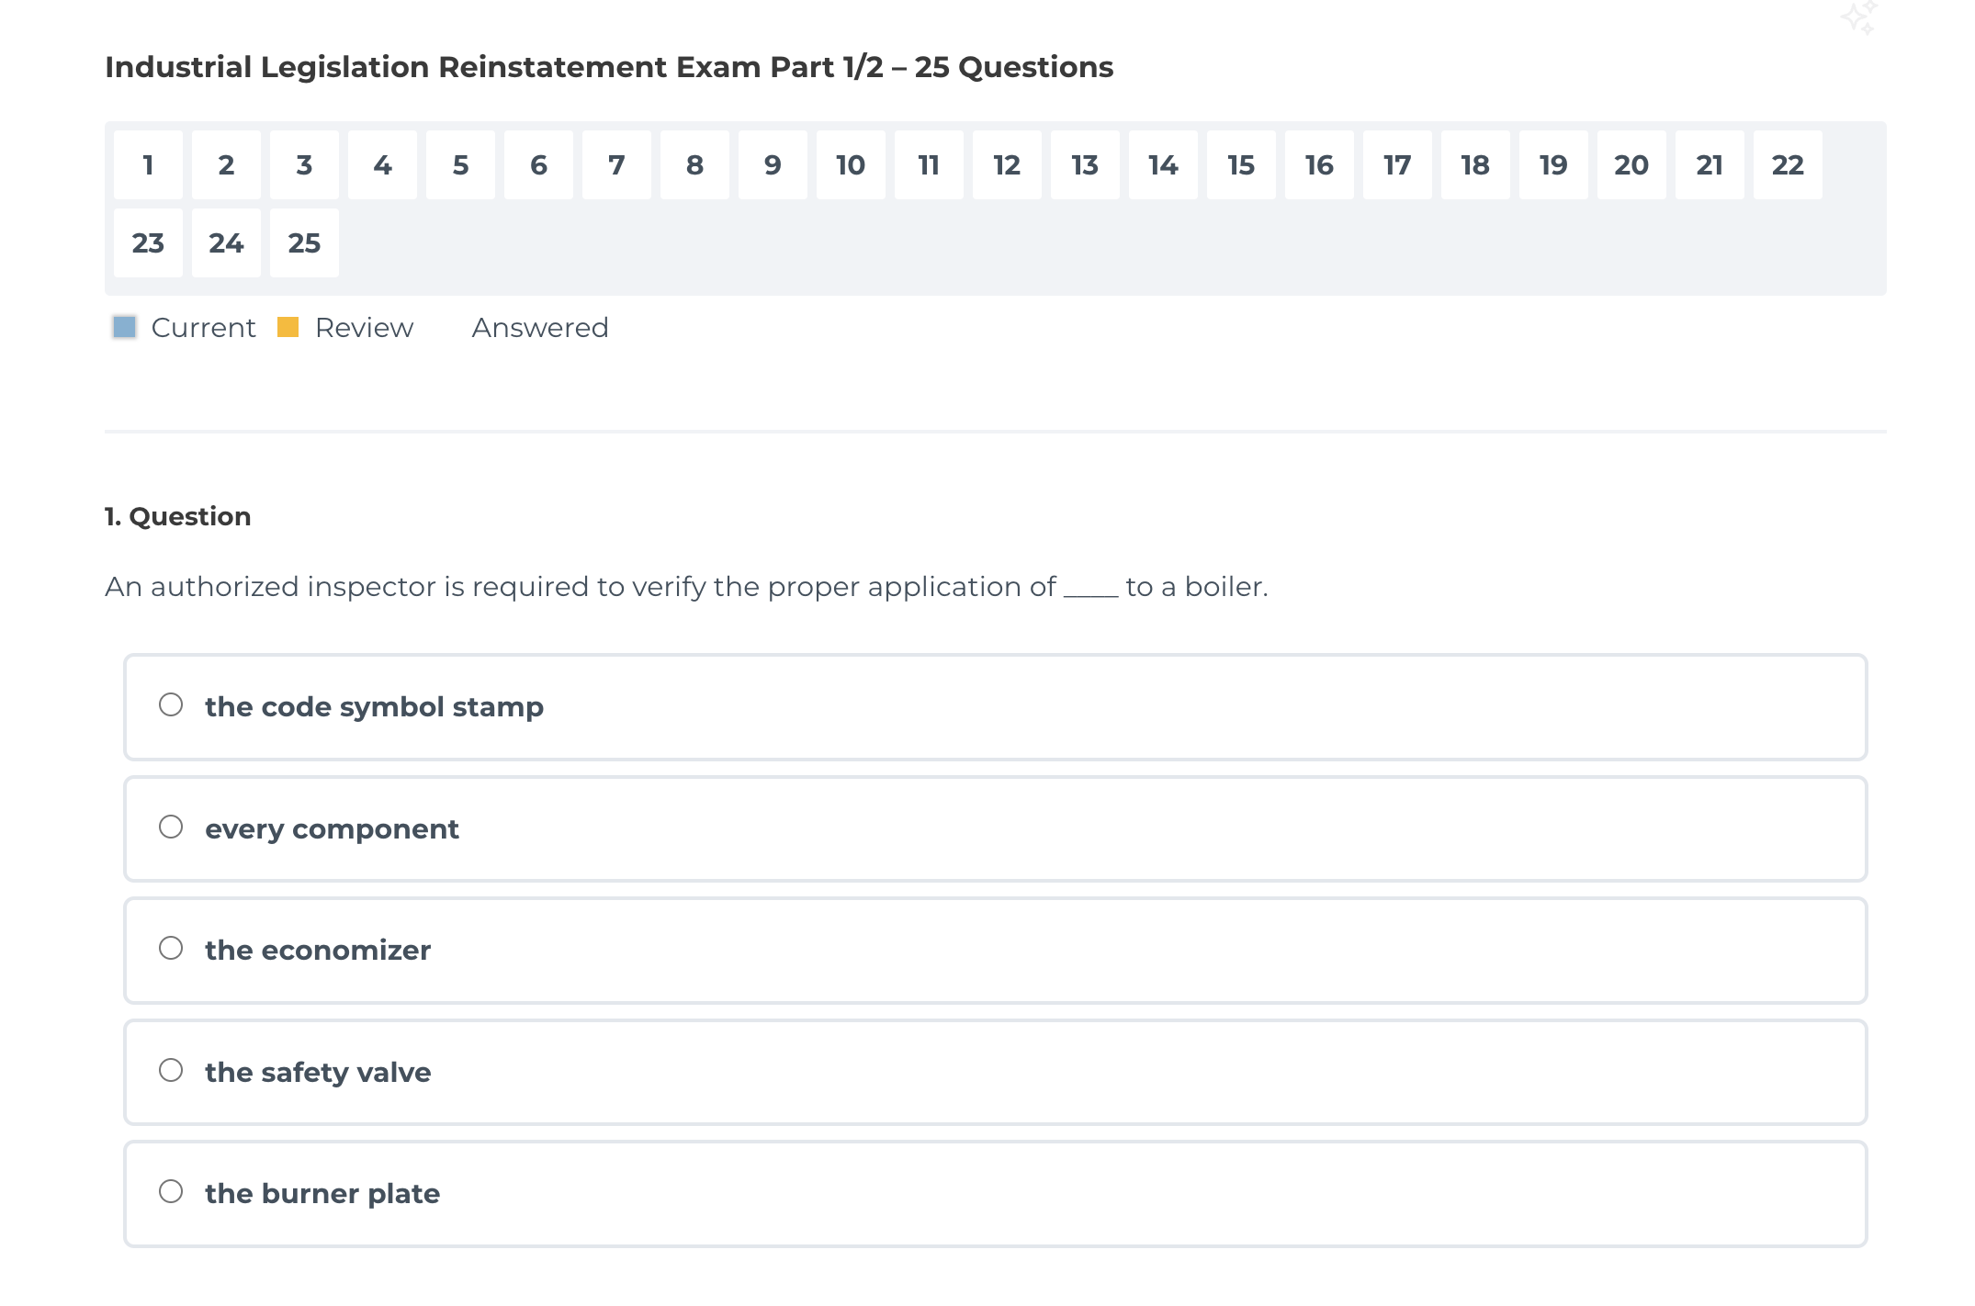Go to question 1 in navigator
Viewport: 1975px width, 1306px height.
(148, 165)
